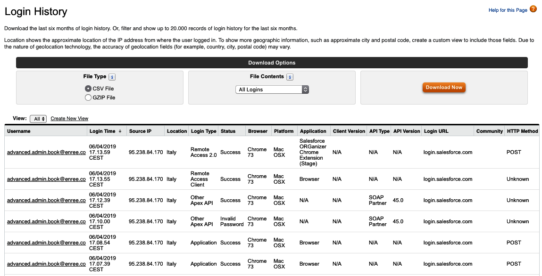
Task: Open the All Logins dropdown
Action: [x=272, y=89]
